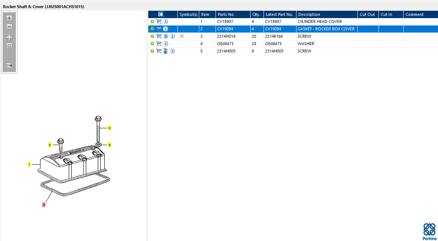The width and height of the screenshot is (438, 241).
Task: Click the long screw in the diagram
Action: tap(98, 130)
